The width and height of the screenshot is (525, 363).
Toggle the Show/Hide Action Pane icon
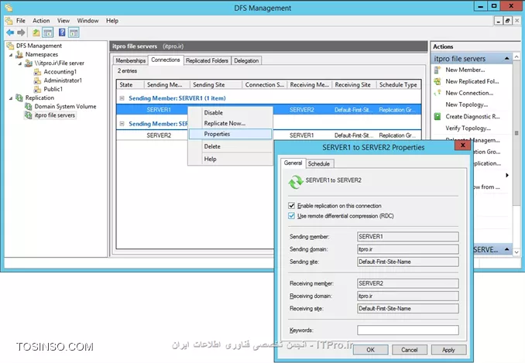[x=74, y=33]
